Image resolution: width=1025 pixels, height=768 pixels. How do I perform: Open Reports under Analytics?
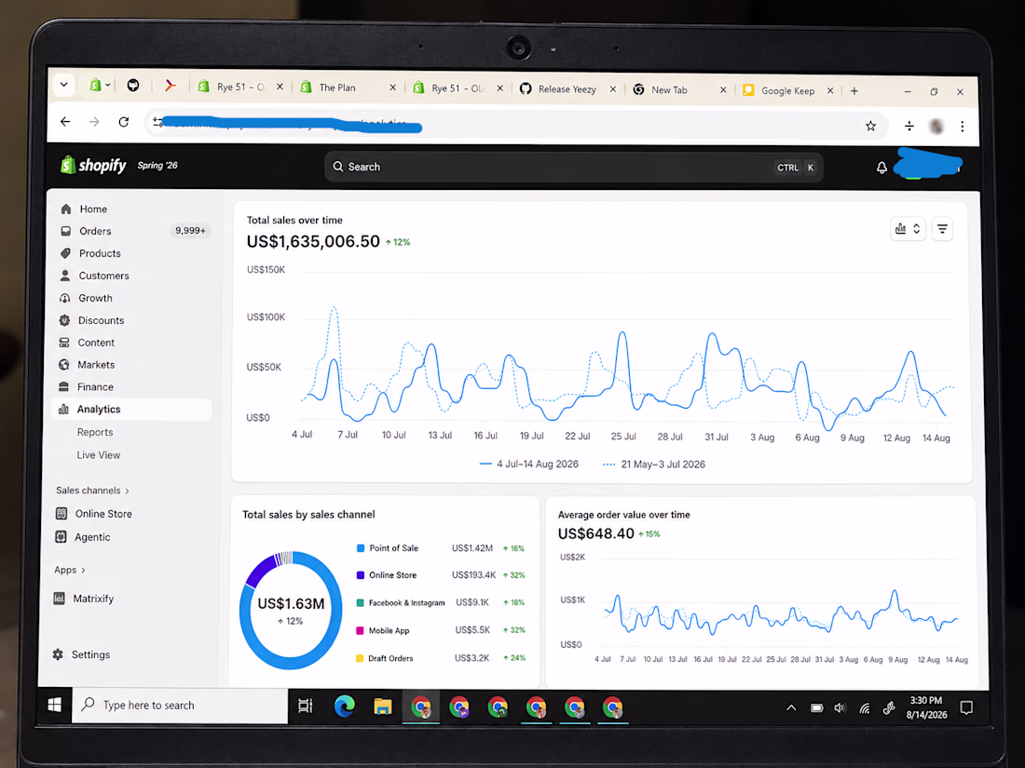[95, 432]
